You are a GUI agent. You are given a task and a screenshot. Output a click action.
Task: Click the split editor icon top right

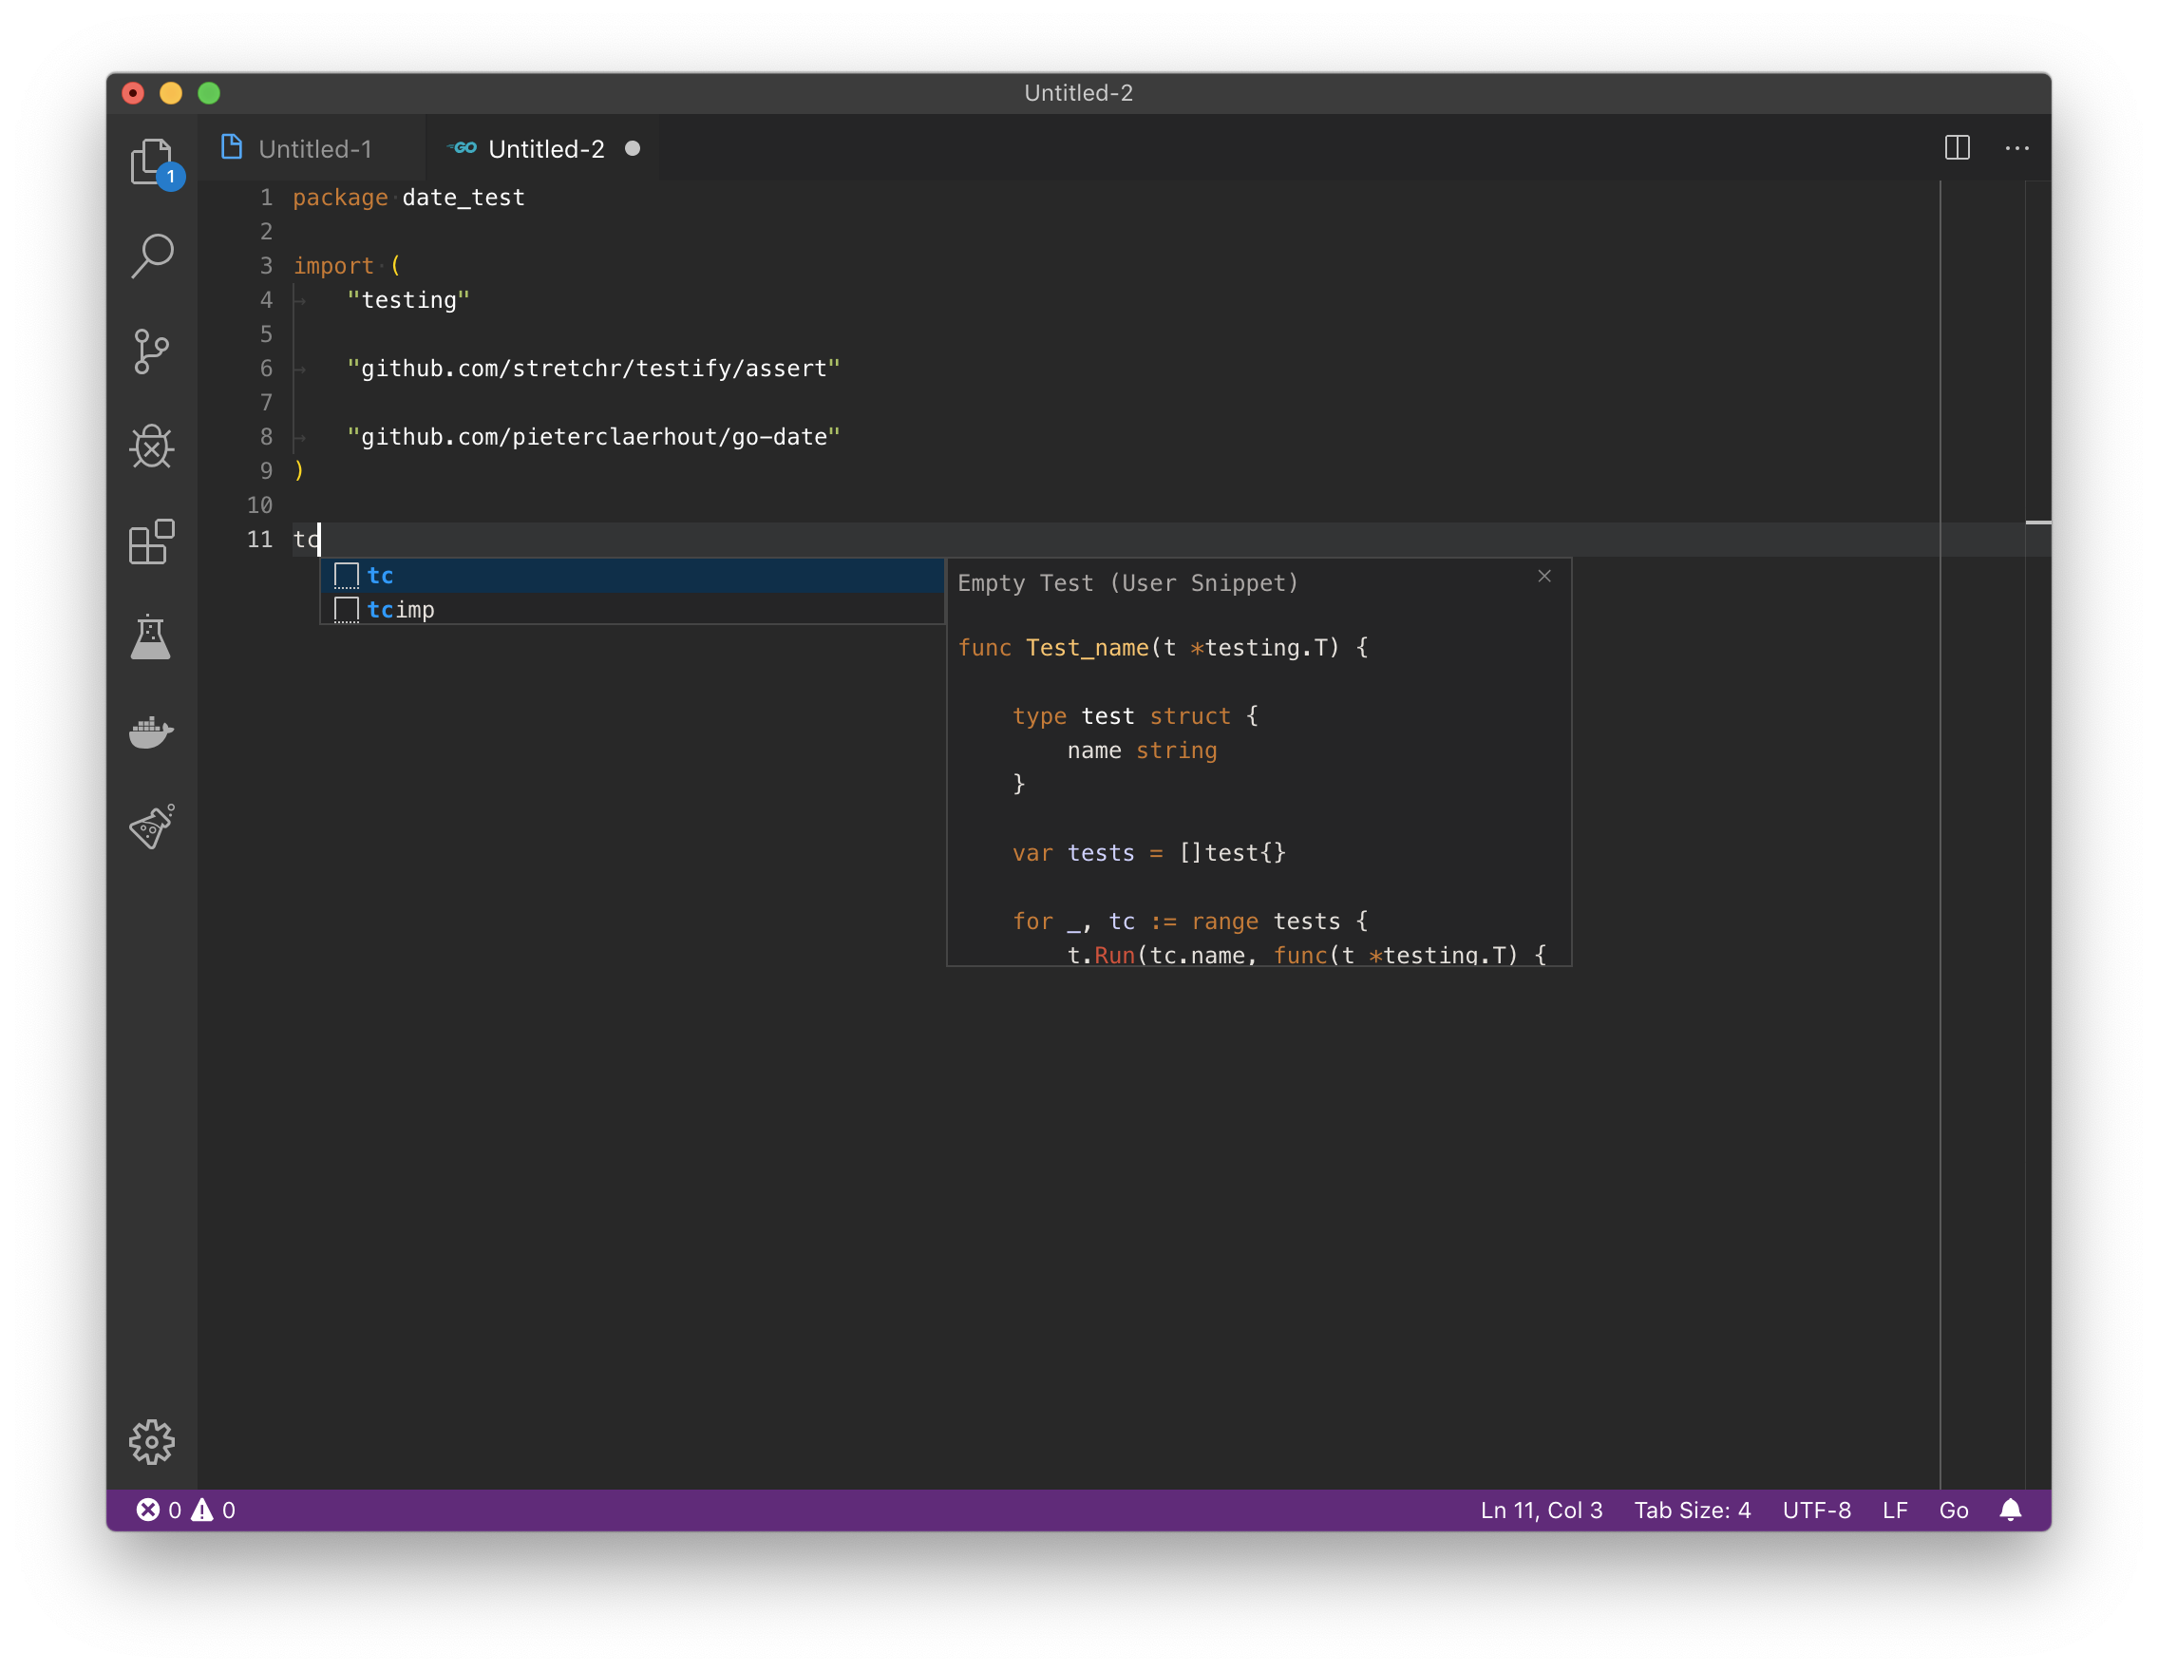(1957, 147)
